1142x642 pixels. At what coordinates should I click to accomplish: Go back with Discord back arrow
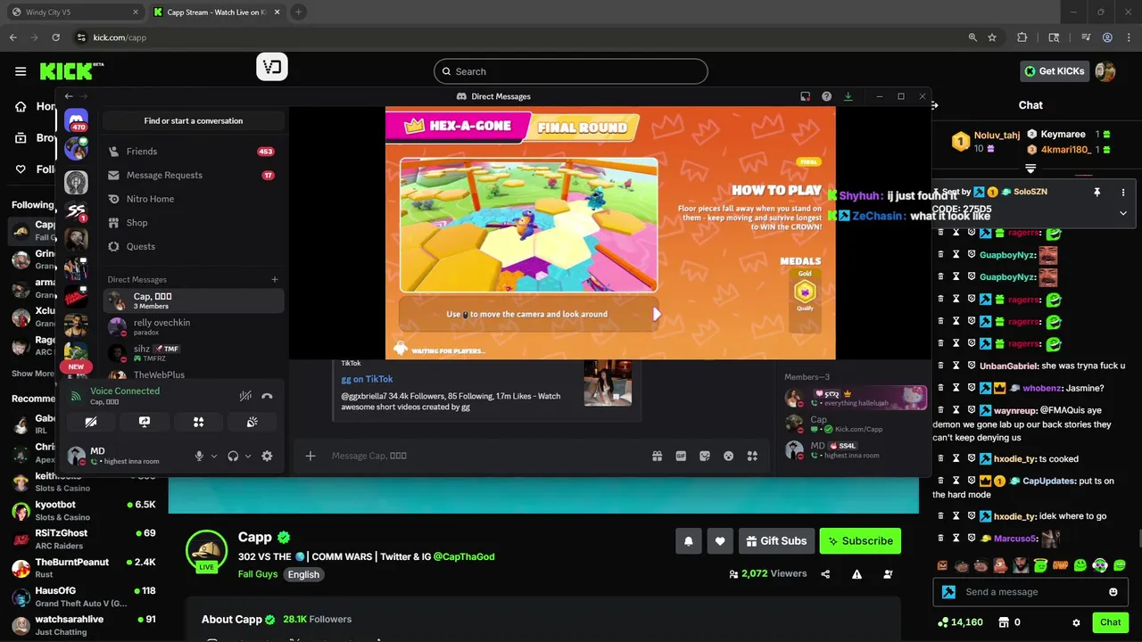(69, 96)
